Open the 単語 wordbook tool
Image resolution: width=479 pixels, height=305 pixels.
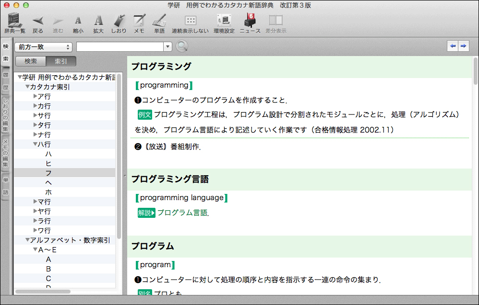[x=159, y=24]
